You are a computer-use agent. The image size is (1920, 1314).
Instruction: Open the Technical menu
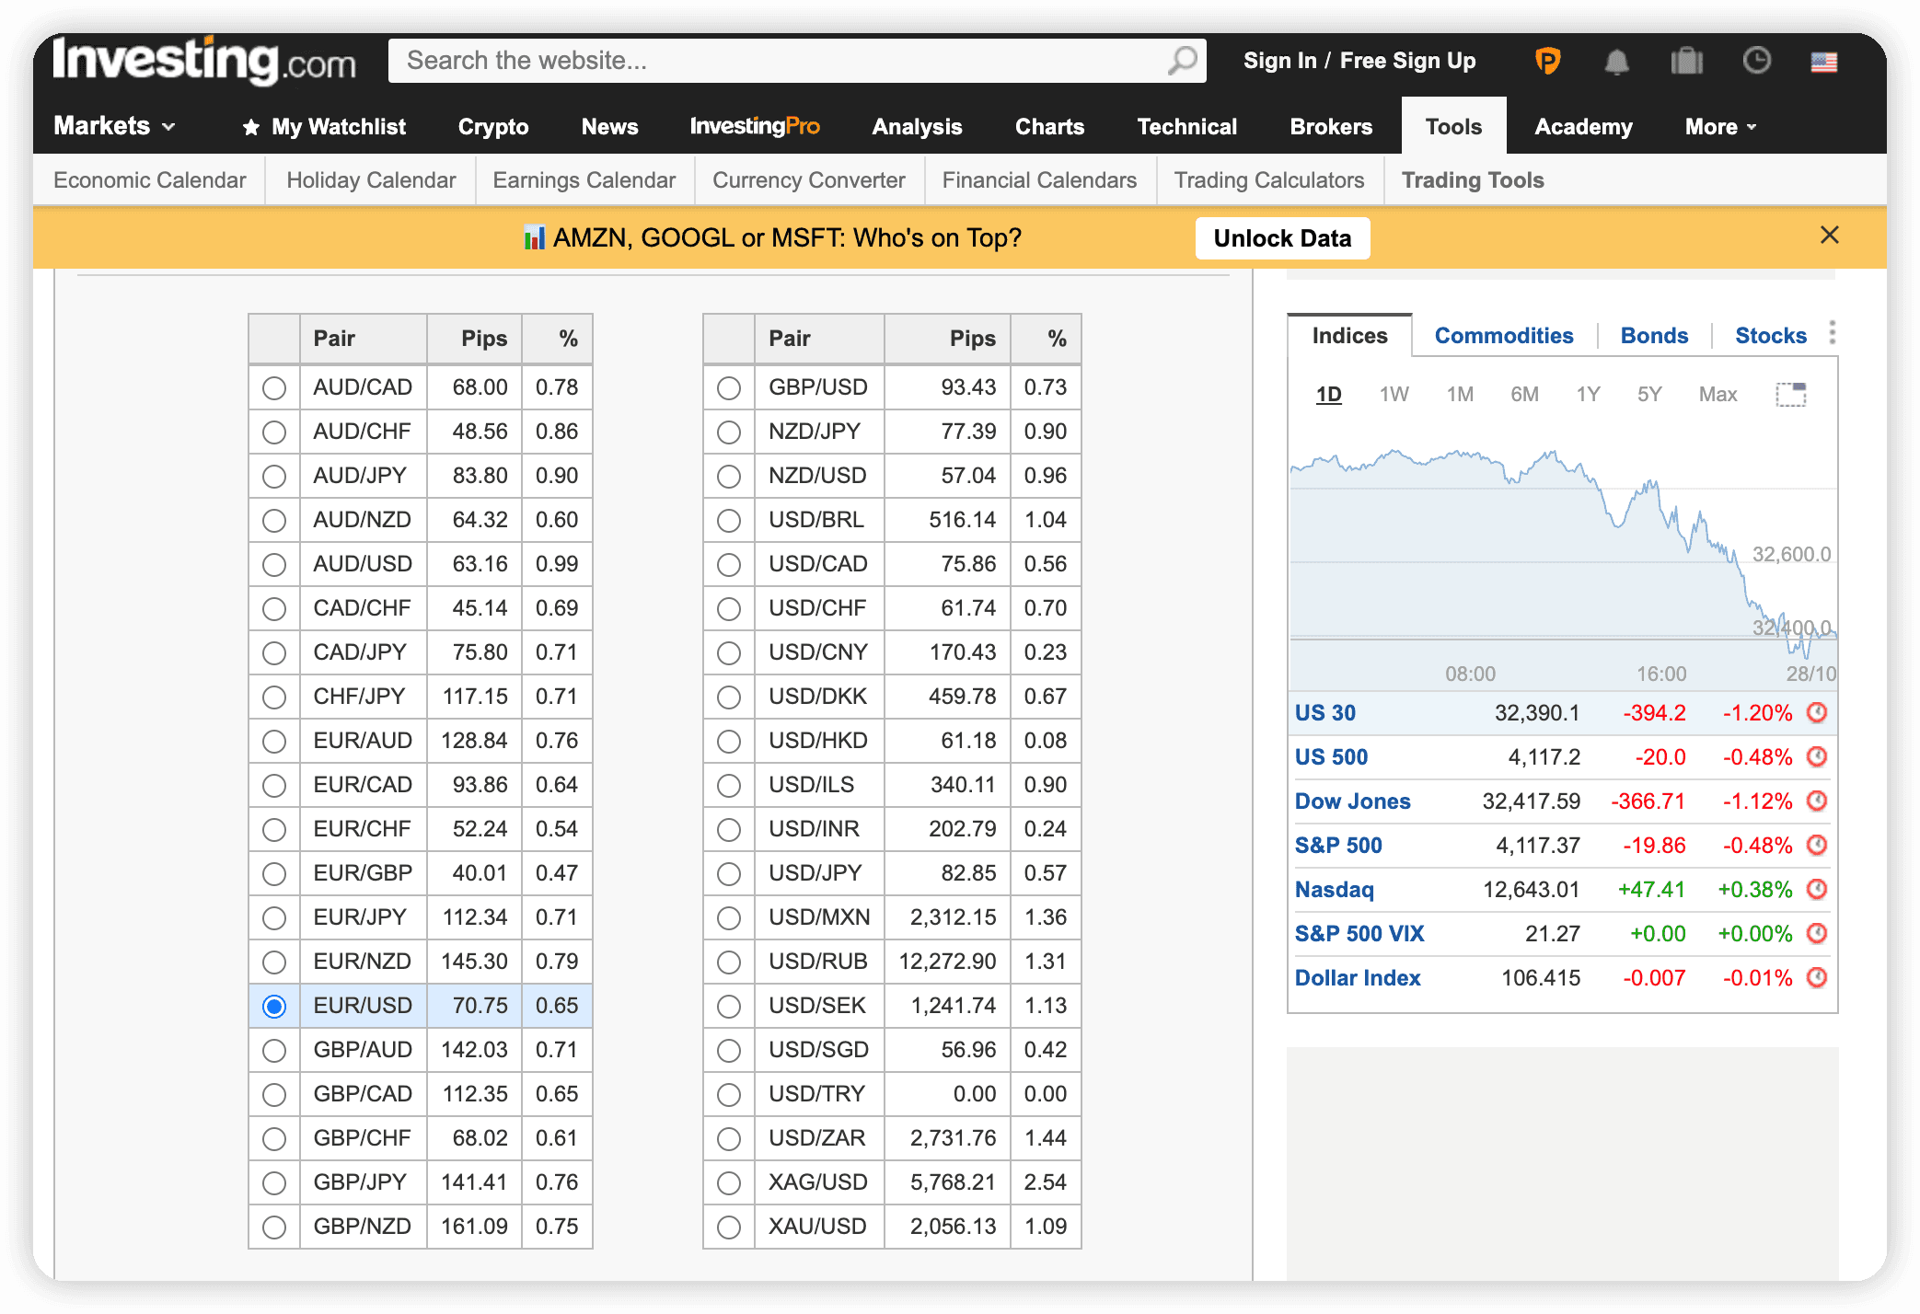(1186, 127)
